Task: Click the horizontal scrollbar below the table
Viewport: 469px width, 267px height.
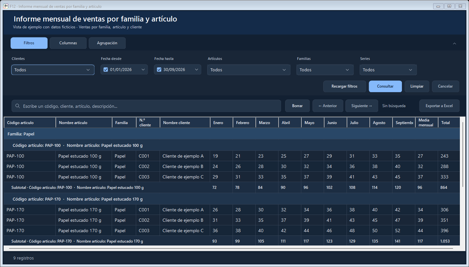Action: (x=231, y=248)
